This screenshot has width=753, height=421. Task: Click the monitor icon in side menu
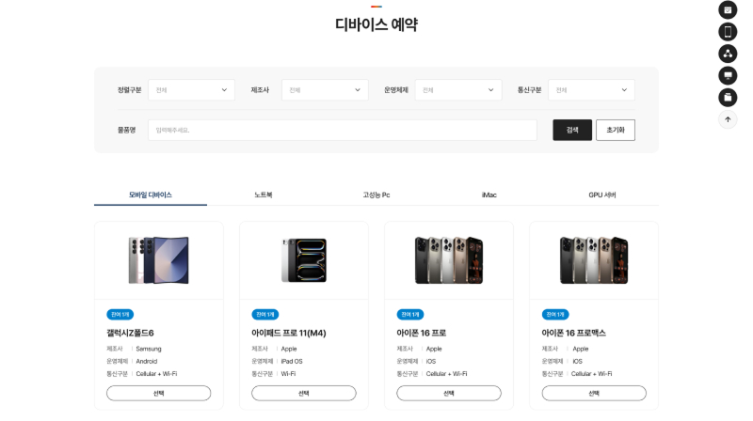[728, 75]
